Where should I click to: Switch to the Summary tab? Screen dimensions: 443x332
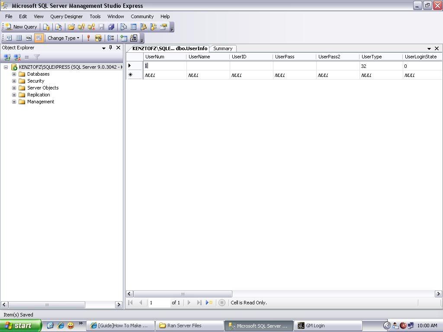point(223,48)
